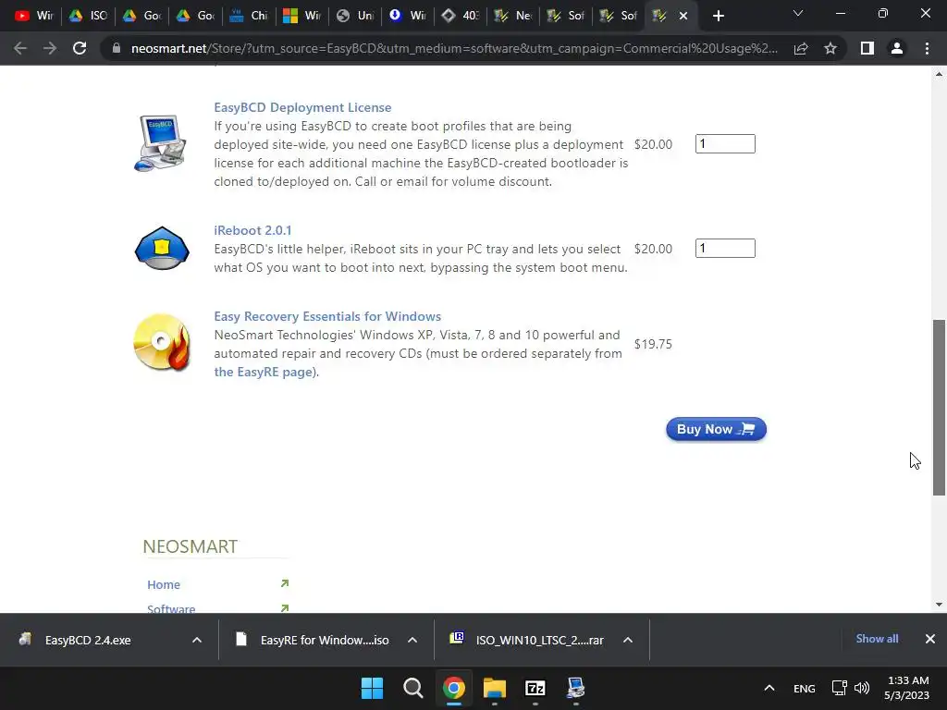Viewport: 947px width, 710px height.
Task: Open the ISO_WIN10_LTSC rar download
Action: pos(539,640)
